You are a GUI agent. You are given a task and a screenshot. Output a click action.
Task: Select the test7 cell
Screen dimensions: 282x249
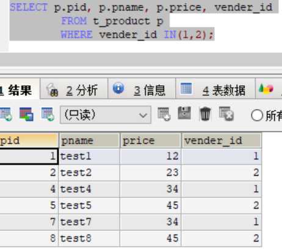coord(89,222)
